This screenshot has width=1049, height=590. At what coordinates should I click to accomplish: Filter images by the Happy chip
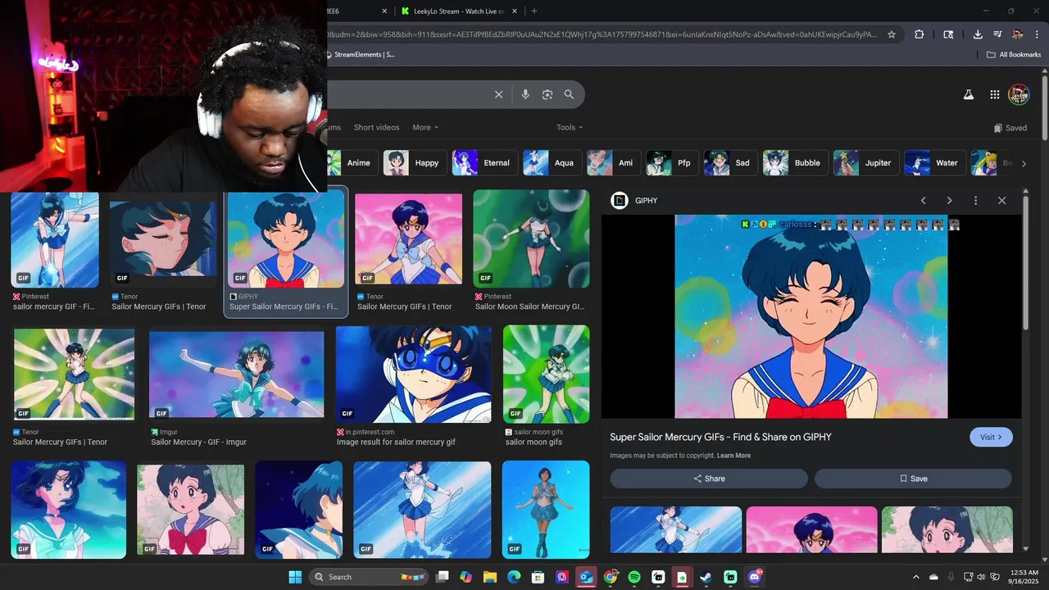pos(415,163)
